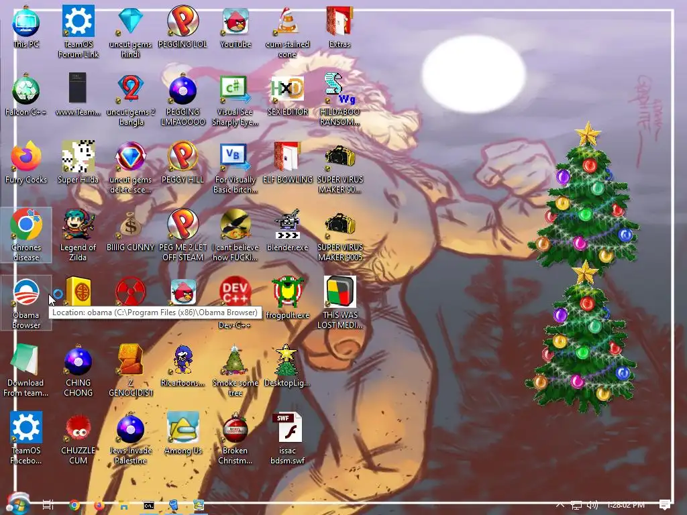Open the TeamOS Forum Link shortcut
The height and width of the screenshot is (515, 687).
point(78,32)
